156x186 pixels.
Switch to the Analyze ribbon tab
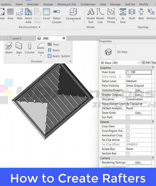[48, 4]
